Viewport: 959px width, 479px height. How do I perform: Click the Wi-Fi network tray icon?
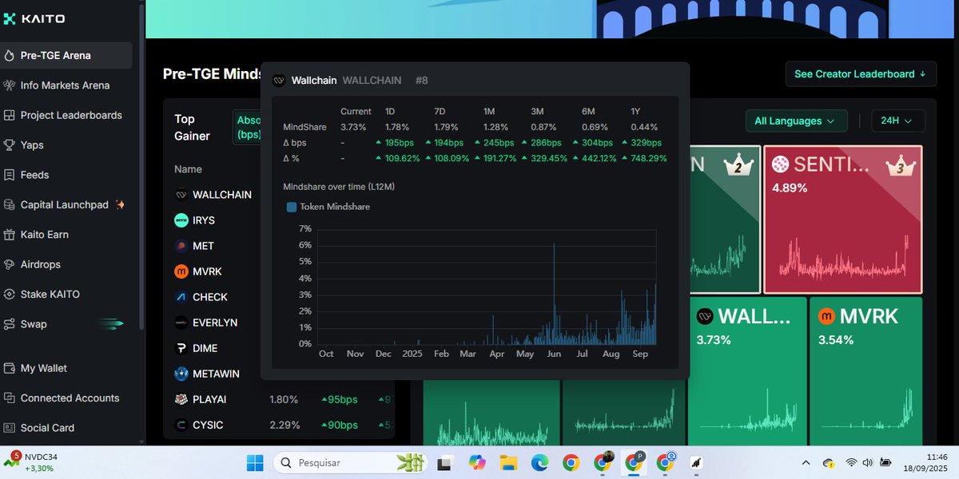(x=852, y=462)
